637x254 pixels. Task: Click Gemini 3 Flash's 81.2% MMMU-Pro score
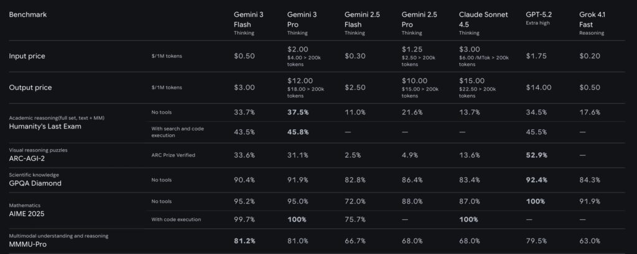point(244,241)
